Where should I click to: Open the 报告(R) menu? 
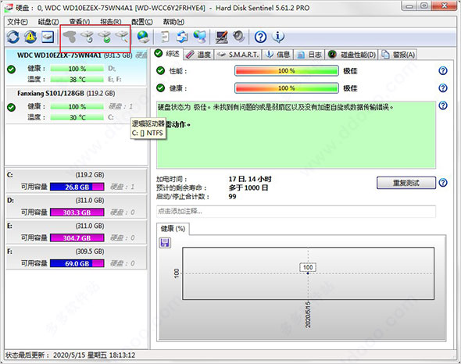pyautogui.click(x=110, y=22)
